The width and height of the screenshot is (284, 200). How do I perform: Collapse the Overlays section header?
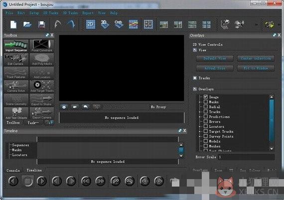(195, 89)
